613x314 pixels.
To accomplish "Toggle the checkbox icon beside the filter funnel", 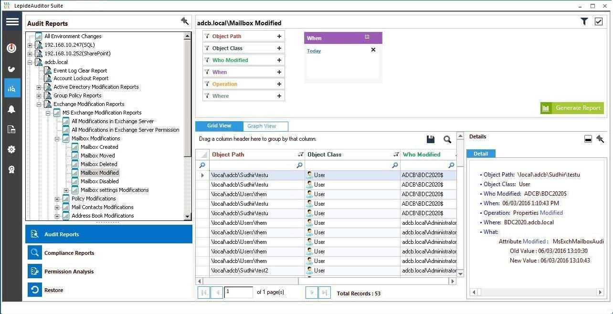I will click(x=599, y=21).
